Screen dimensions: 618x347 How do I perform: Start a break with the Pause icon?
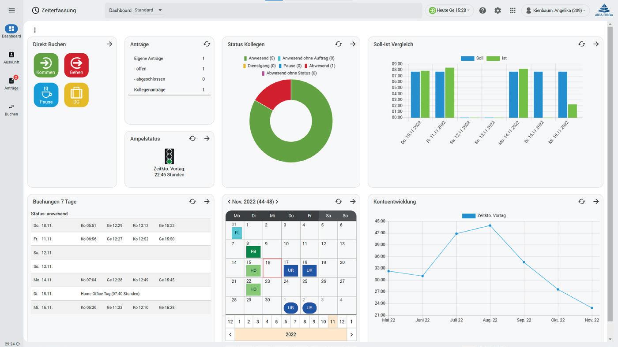click(x=46, y=95)
